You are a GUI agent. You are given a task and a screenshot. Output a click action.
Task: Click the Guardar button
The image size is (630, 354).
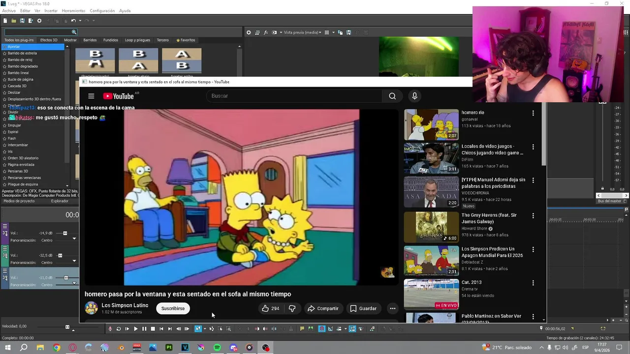363,308
